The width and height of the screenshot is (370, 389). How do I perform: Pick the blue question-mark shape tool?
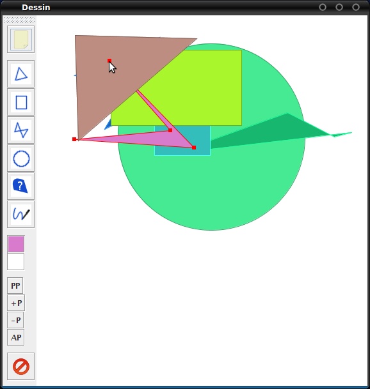pos(21,187)
